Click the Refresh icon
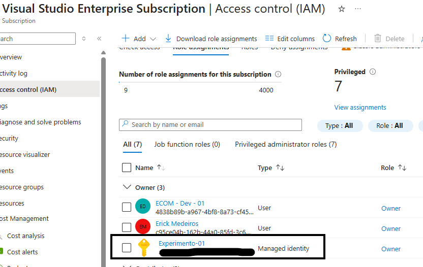423x267 pixels. (x=327, y=39)
